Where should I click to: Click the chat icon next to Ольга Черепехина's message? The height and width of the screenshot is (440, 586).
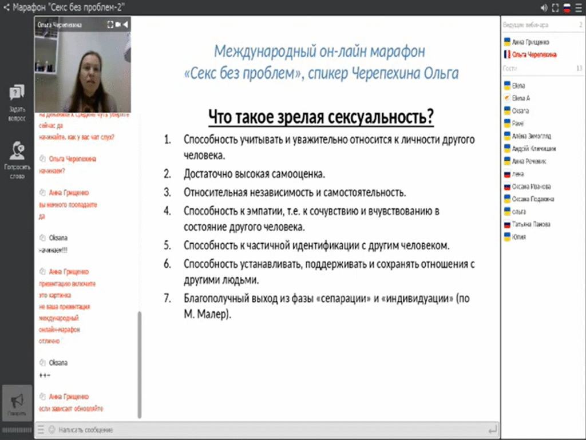pyautogui.click(x=42, y=158)
